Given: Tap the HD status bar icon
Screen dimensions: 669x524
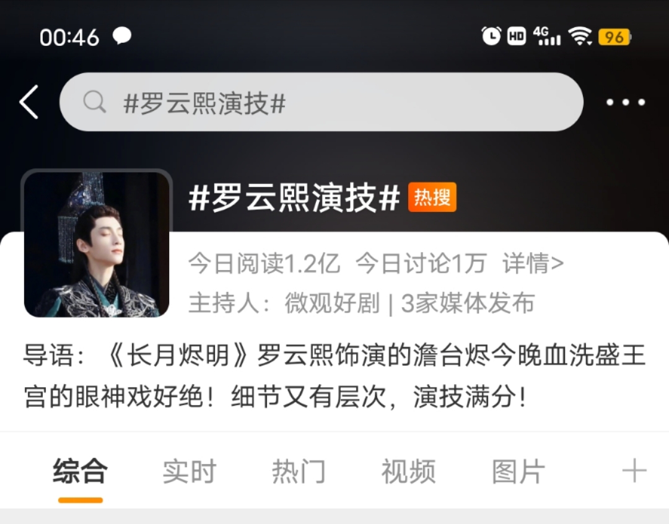Looking at the screenshot, I should pyautogui.click(x=516, y=37).
